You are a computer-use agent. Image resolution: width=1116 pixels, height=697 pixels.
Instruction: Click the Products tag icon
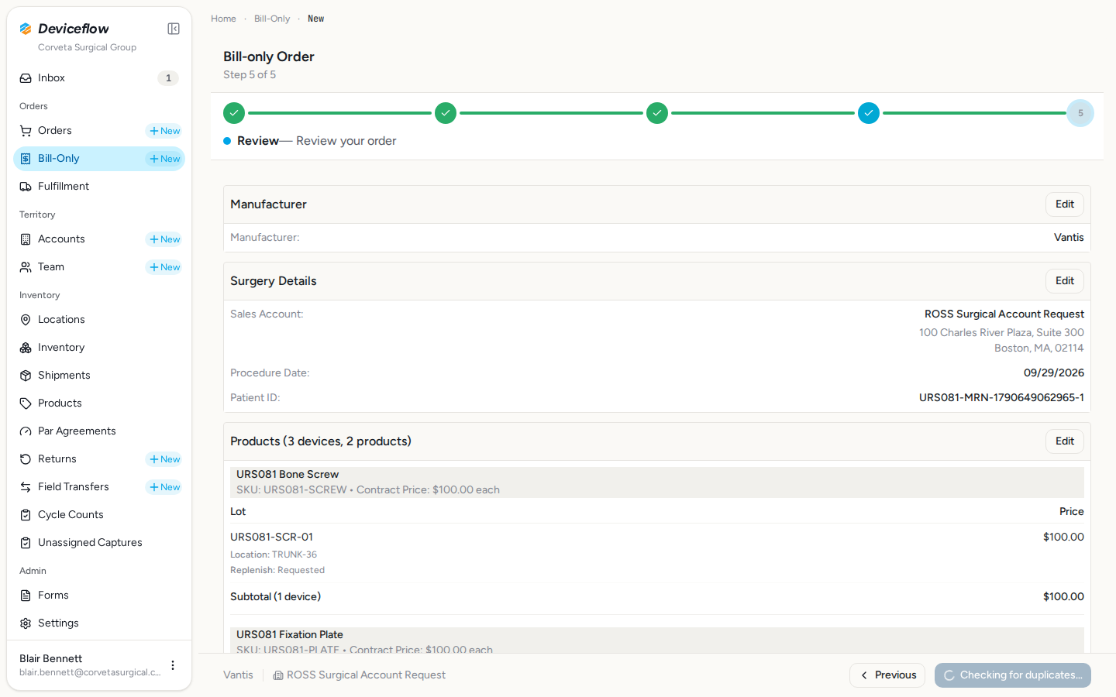[26, 403]
